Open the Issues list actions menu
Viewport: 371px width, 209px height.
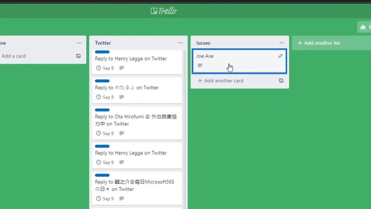pos(281,43)
